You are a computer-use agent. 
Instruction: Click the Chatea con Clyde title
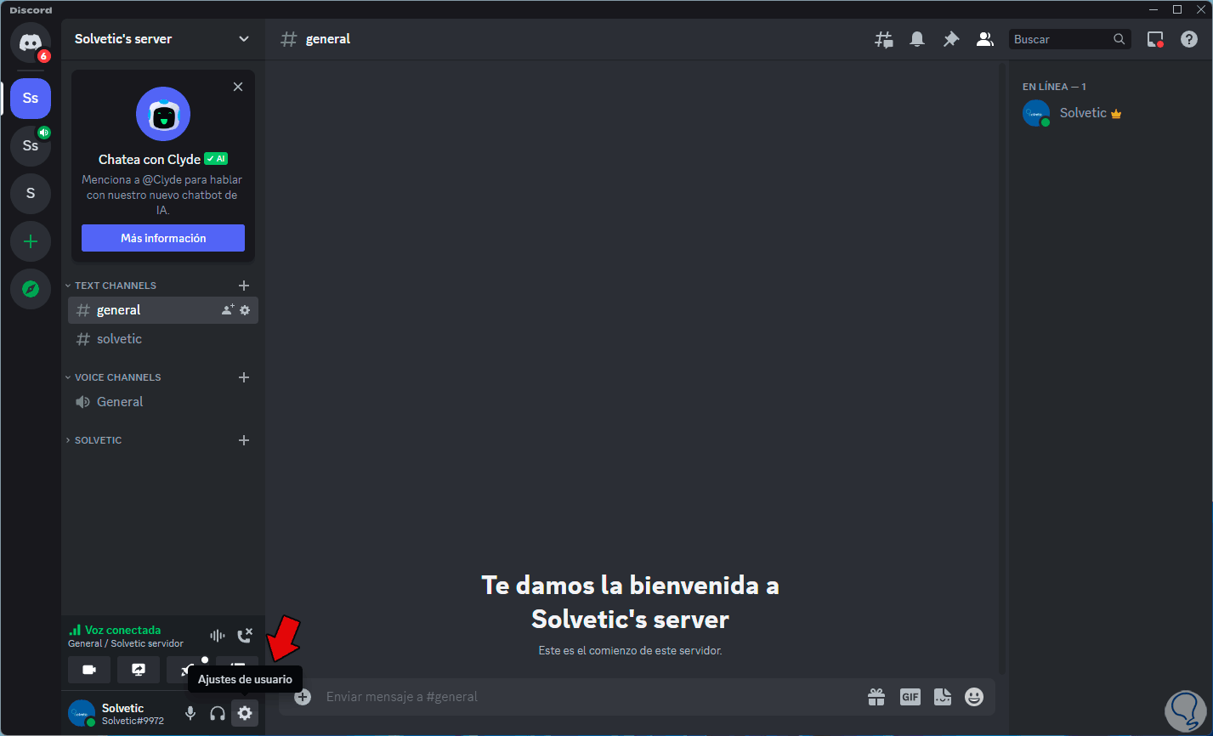(150, 159)
